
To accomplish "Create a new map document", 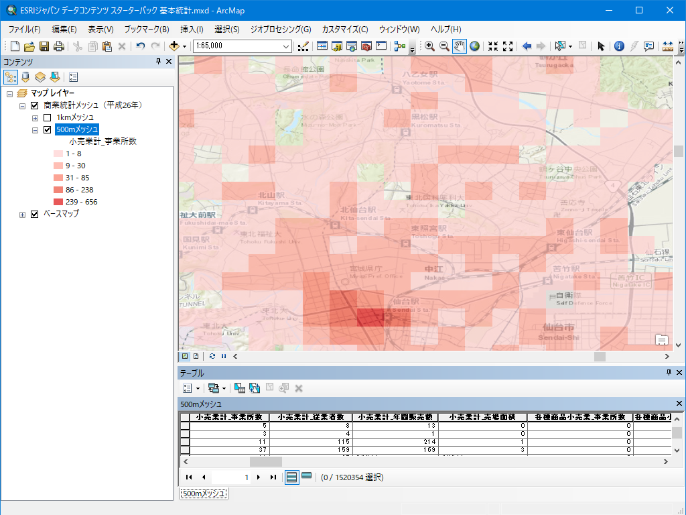I will [15, 46].
